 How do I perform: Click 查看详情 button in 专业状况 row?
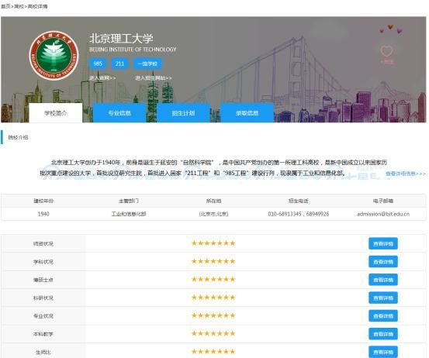pyautogui.click(x=383, y=315)
